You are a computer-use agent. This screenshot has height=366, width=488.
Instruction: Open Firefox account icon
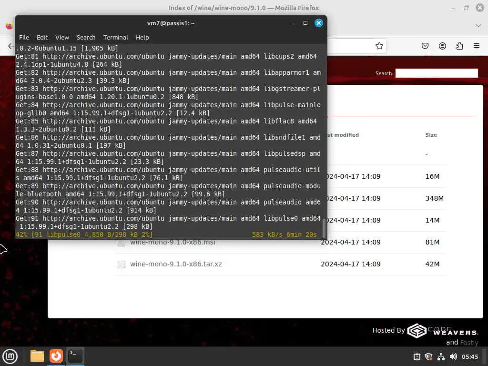pyautogui.click(x=442, y=46)
